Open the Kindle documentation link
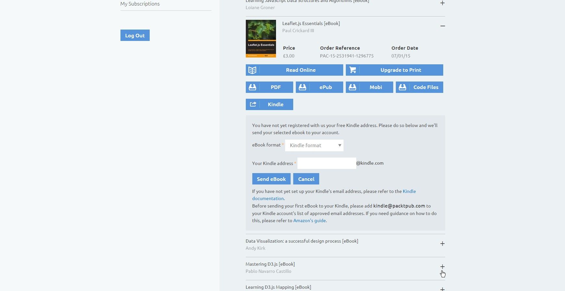This screenshot has width=565, height=291. 409,191
